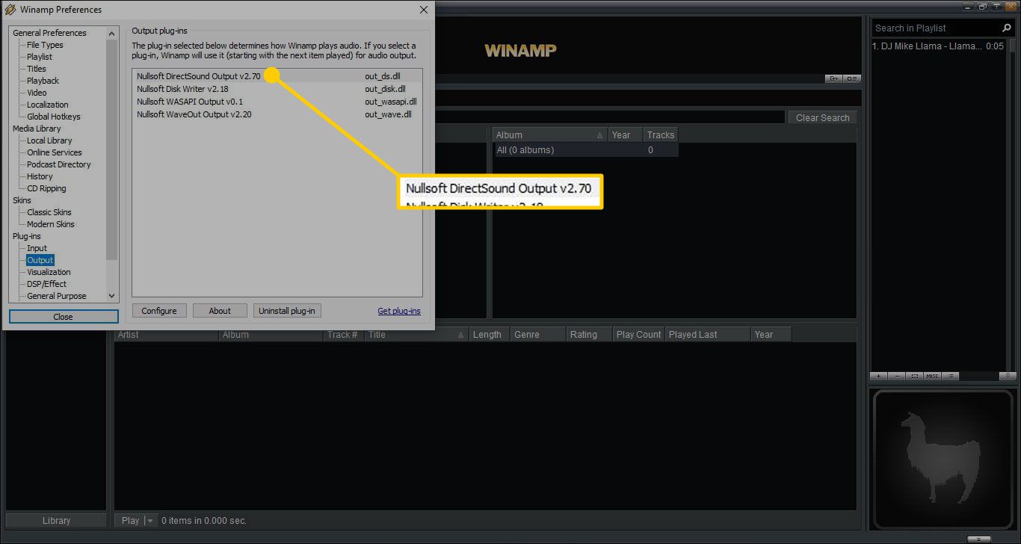The width and height of the screenshot is (1021, 544).
Task: Click the arrow-out button below the Winamp logo
Action: 833,78
